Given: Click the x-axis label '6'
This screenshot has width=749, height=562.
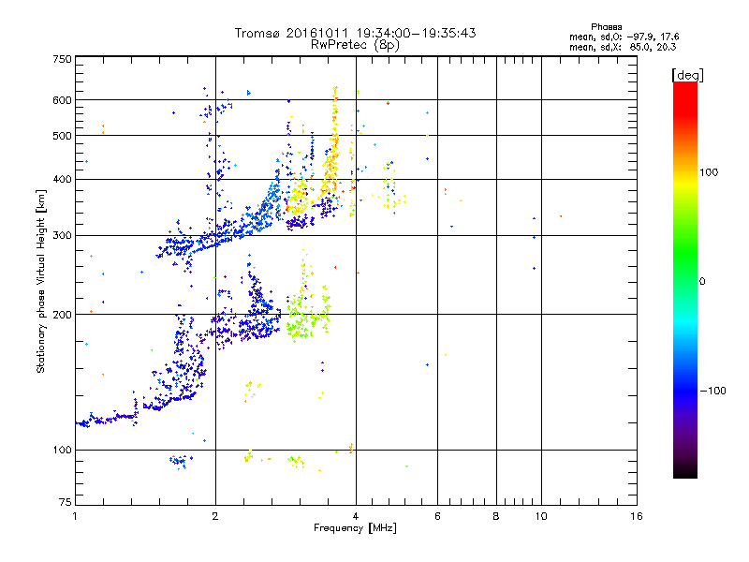Looking at the screenshot, I should pos(437,516).
